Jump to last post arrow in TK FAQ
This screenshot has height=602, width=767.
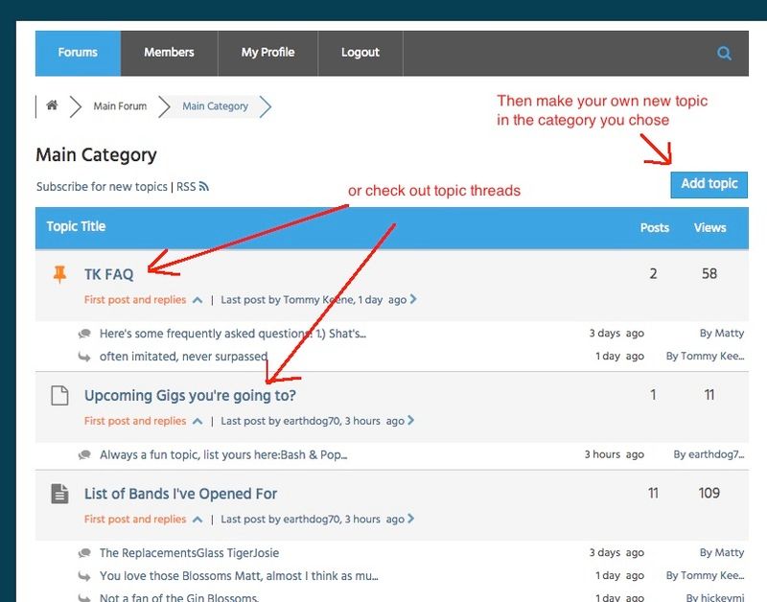413,300
